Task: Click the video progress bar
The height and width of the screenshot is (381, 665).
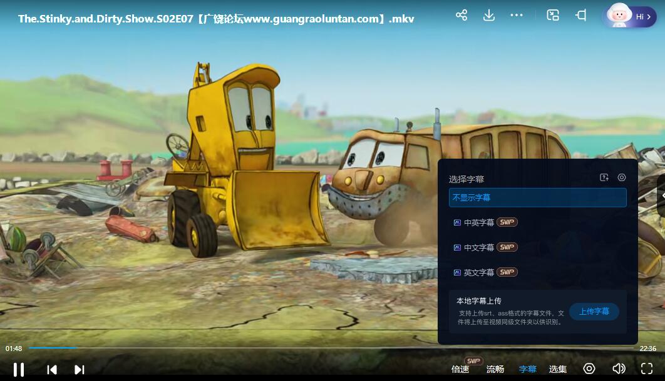Action: [x=331, y=348]
